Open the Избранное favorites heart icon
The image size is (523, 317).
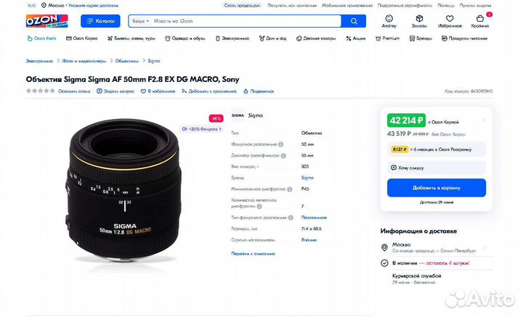tap(449, 20)
